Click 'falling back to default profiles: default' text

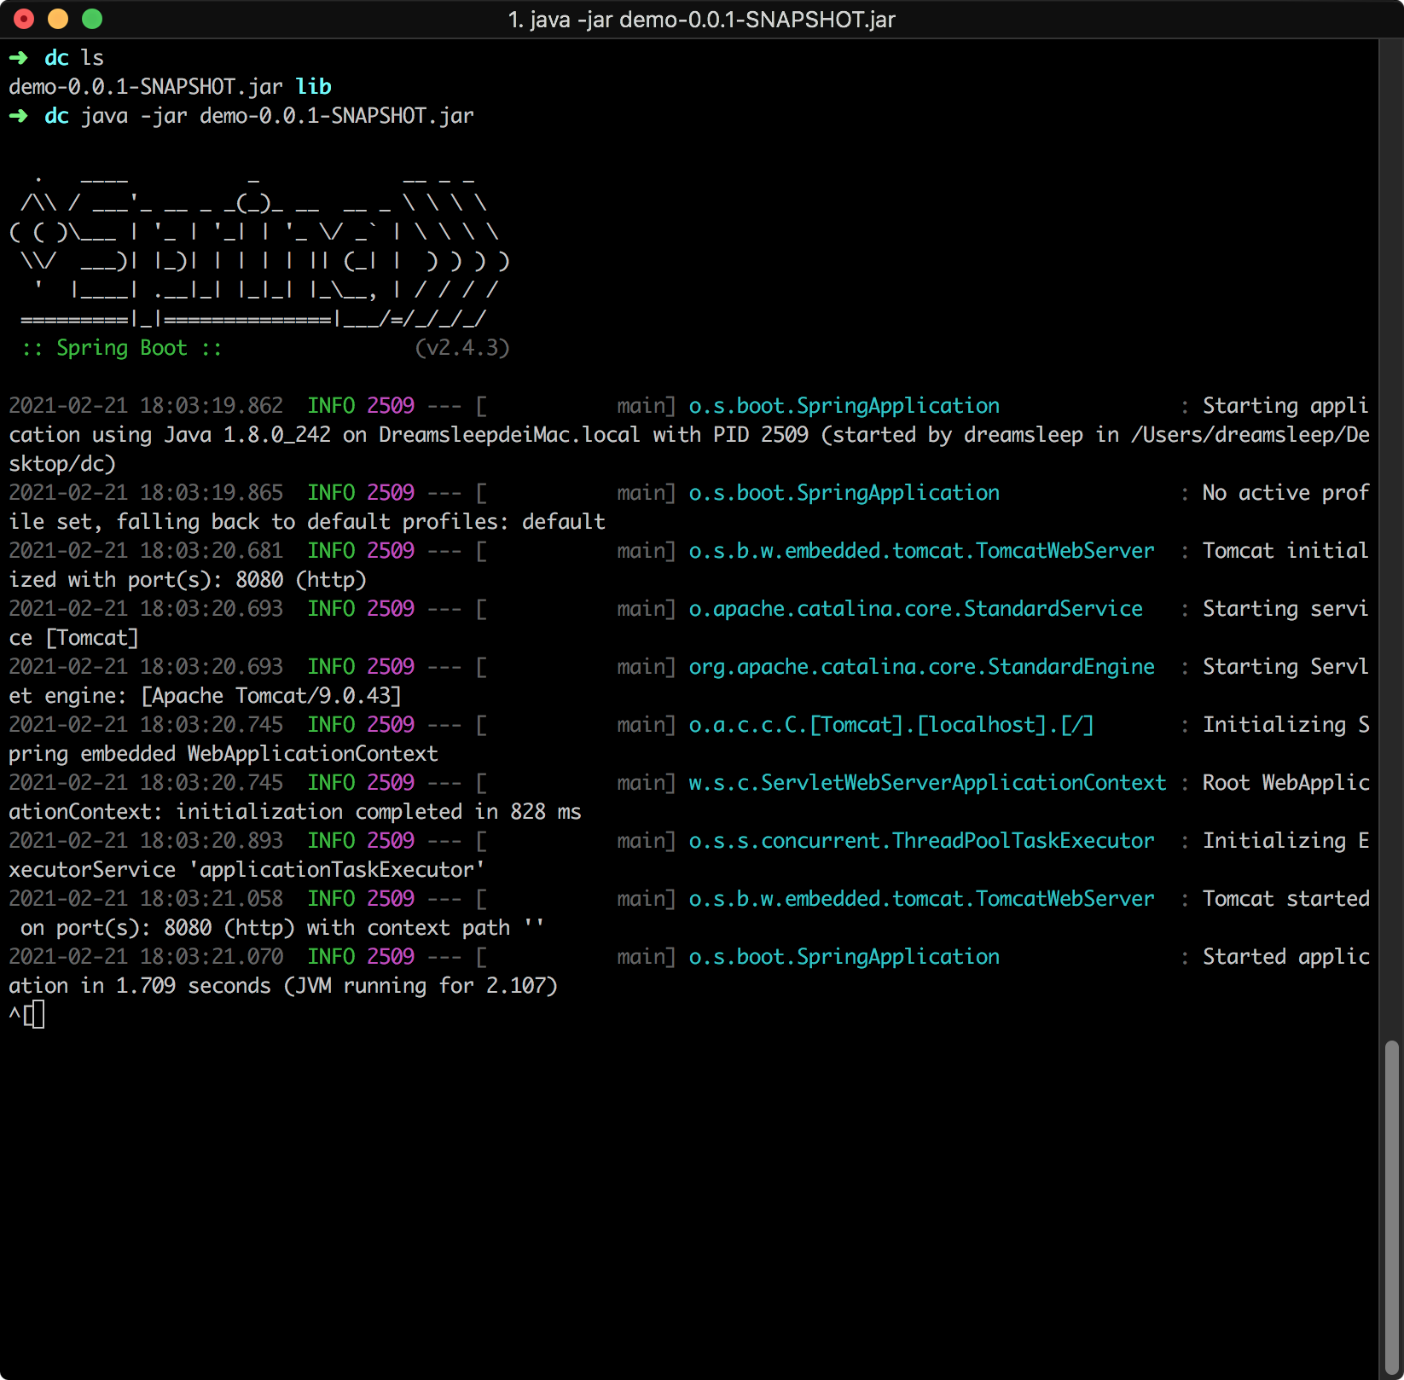361,522
